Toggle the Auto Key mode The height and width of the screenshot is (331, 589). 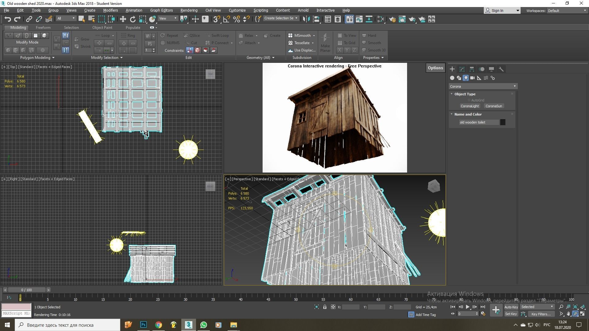(511, 307)
